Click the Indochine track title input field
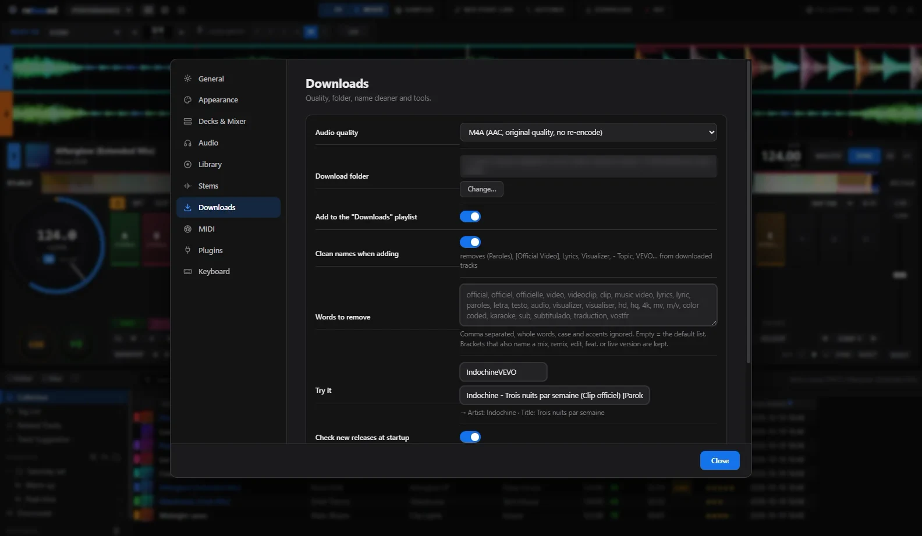This screenshot has width=922, height=536. click(x=555, y=395)
